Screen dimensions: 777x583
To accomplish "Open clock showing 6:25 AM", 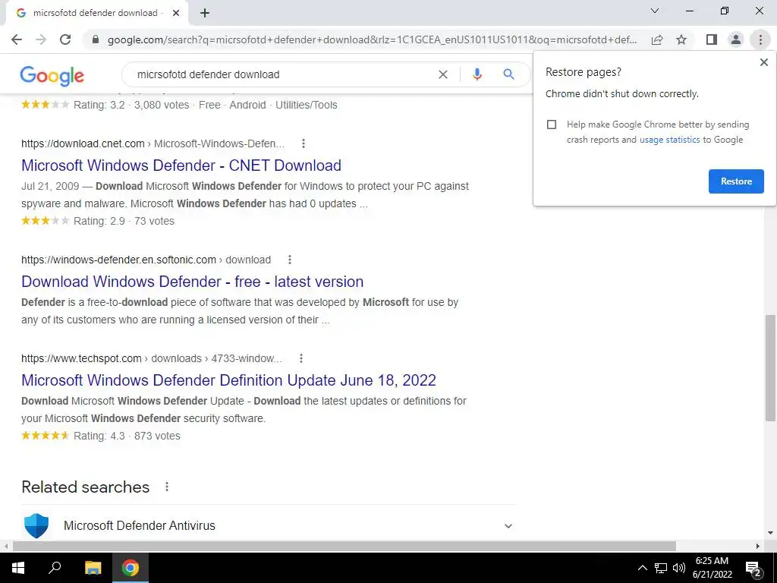I will [712, 568].
